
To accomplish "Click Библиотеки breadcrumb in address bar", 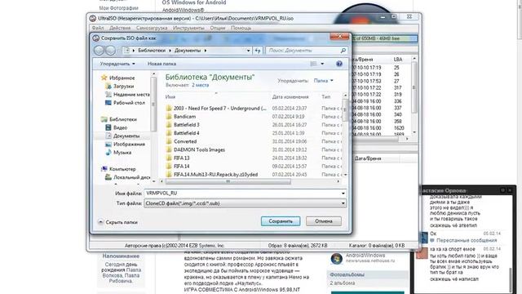I will coord(152,51).
